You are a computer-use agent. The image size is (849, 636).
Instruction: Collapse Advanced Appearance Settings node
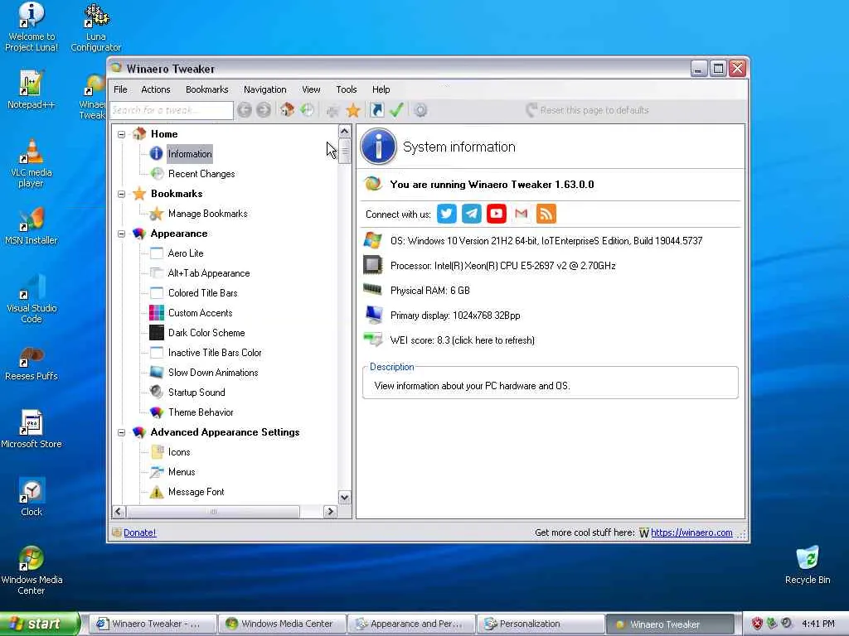tap(122, 432)
